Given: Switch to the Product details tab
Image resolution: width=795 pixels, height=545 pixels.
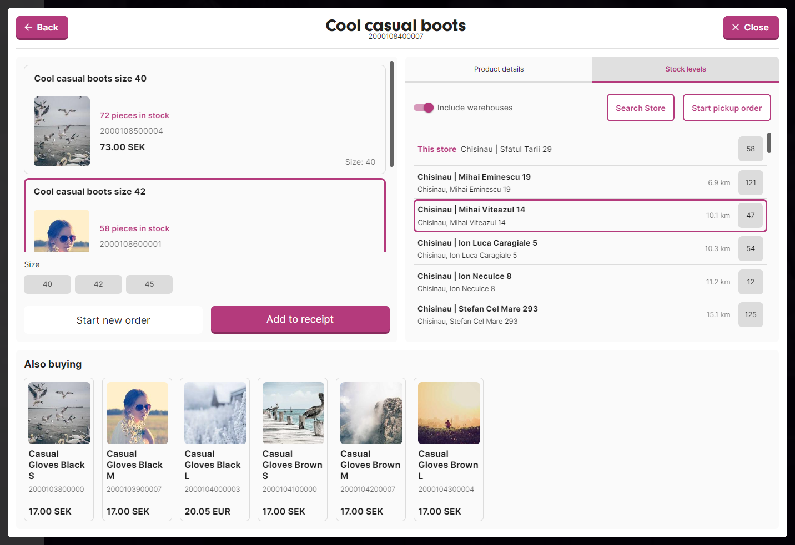Looking at the screenshot, I should [499, 69].
